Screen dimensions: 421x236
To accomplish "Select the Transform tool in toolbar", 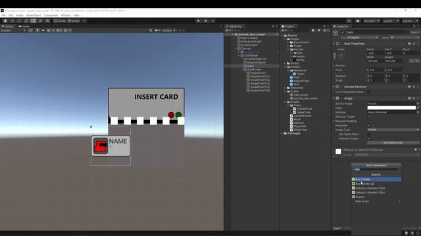I will 40,21.
